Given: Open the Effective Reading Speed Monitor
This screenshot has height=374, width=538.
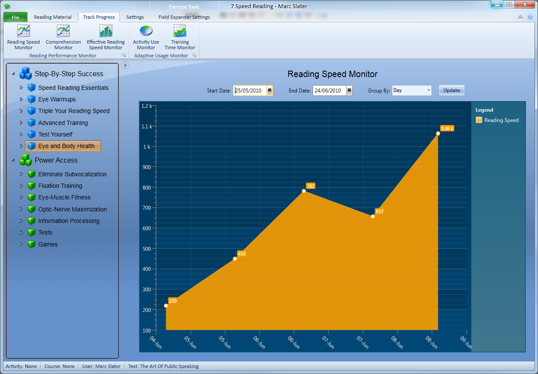Looking at the screenshot, I should tap(106, 32).
